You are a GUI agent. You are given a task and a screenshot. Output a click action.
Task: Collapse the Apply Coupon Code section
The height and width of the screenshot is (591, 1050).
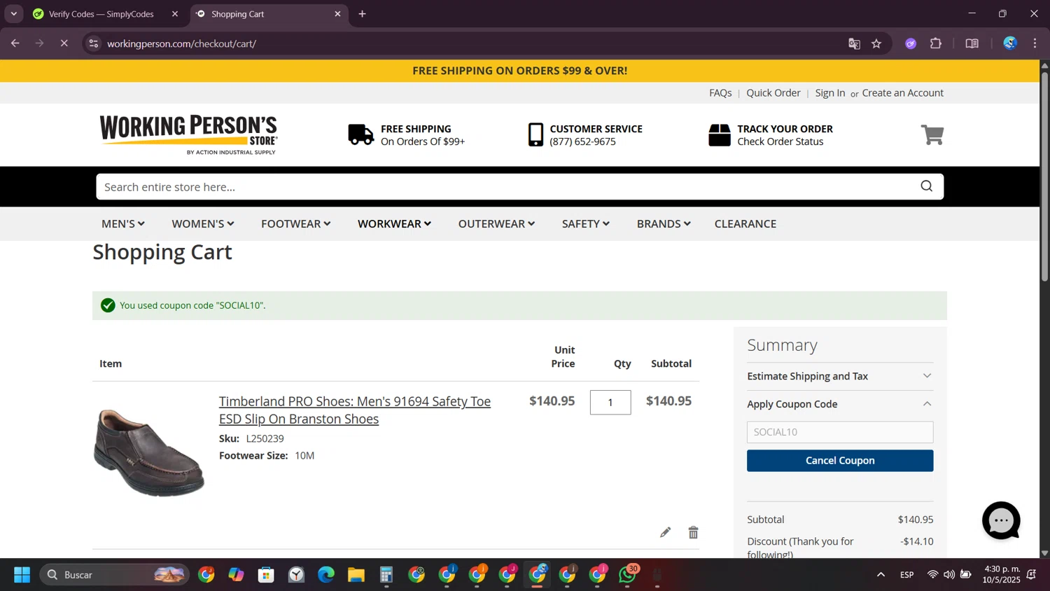[840, 404]
